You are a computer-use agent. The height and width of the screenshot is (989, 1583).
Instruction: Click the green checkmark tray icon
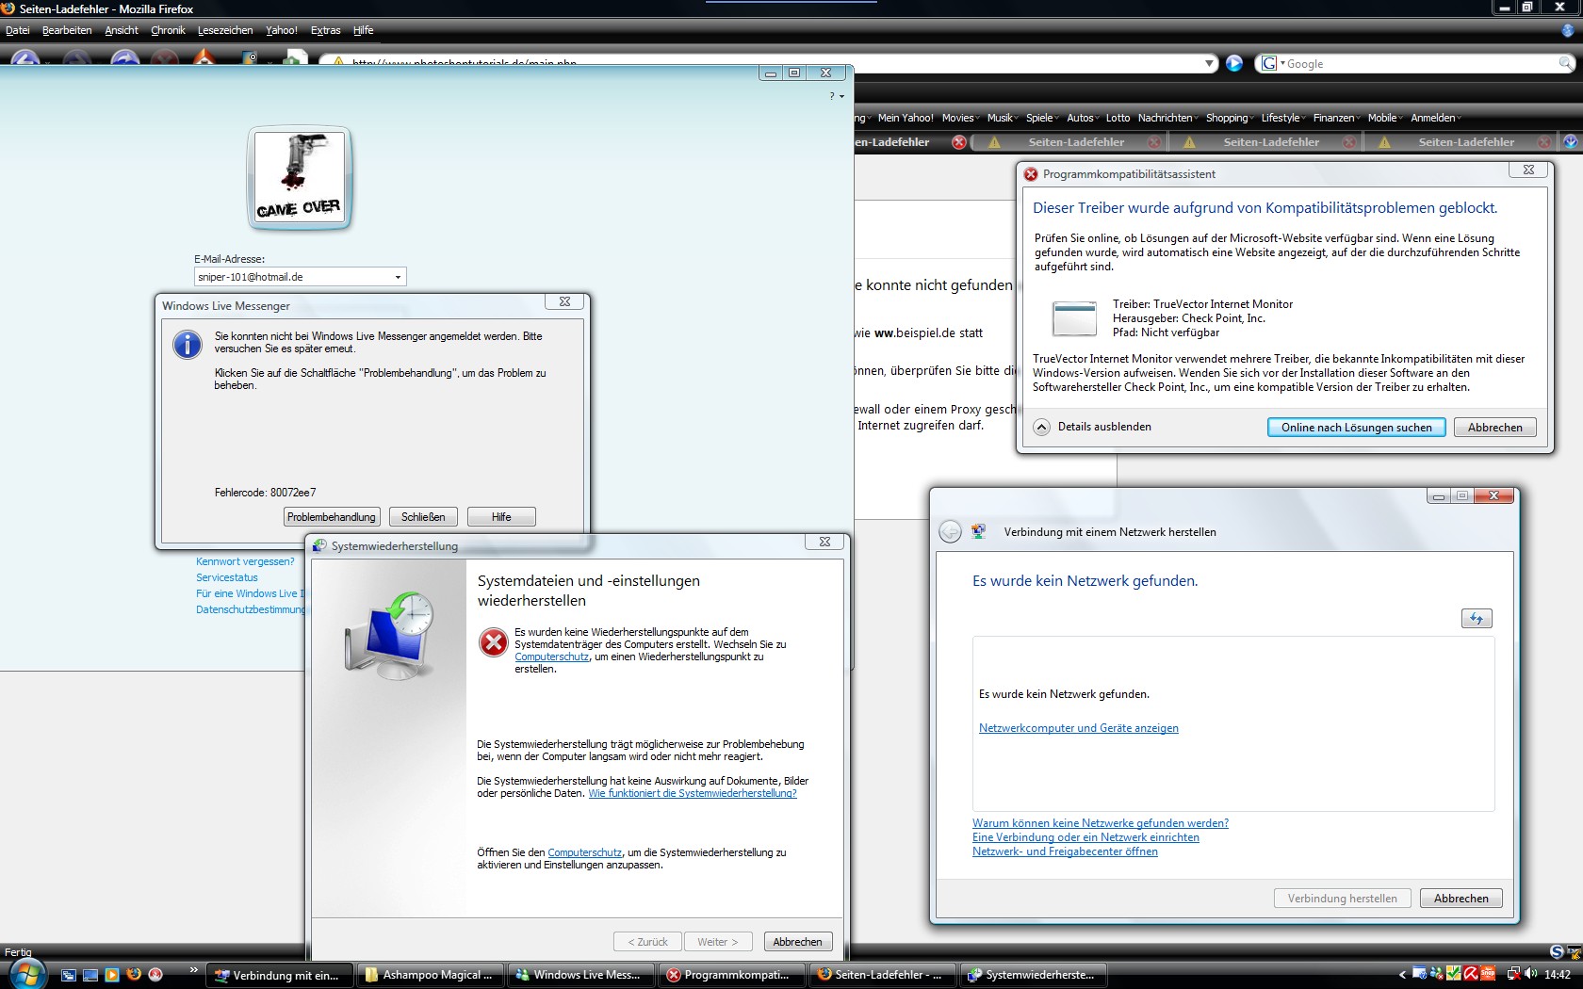1454,975
